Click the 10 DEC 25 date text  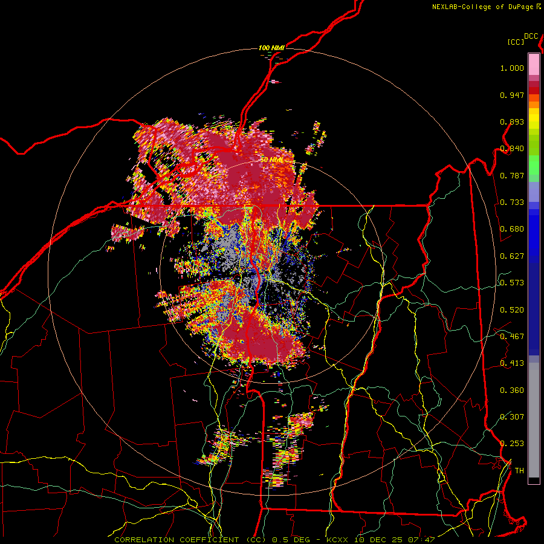(x=378, y=540)
